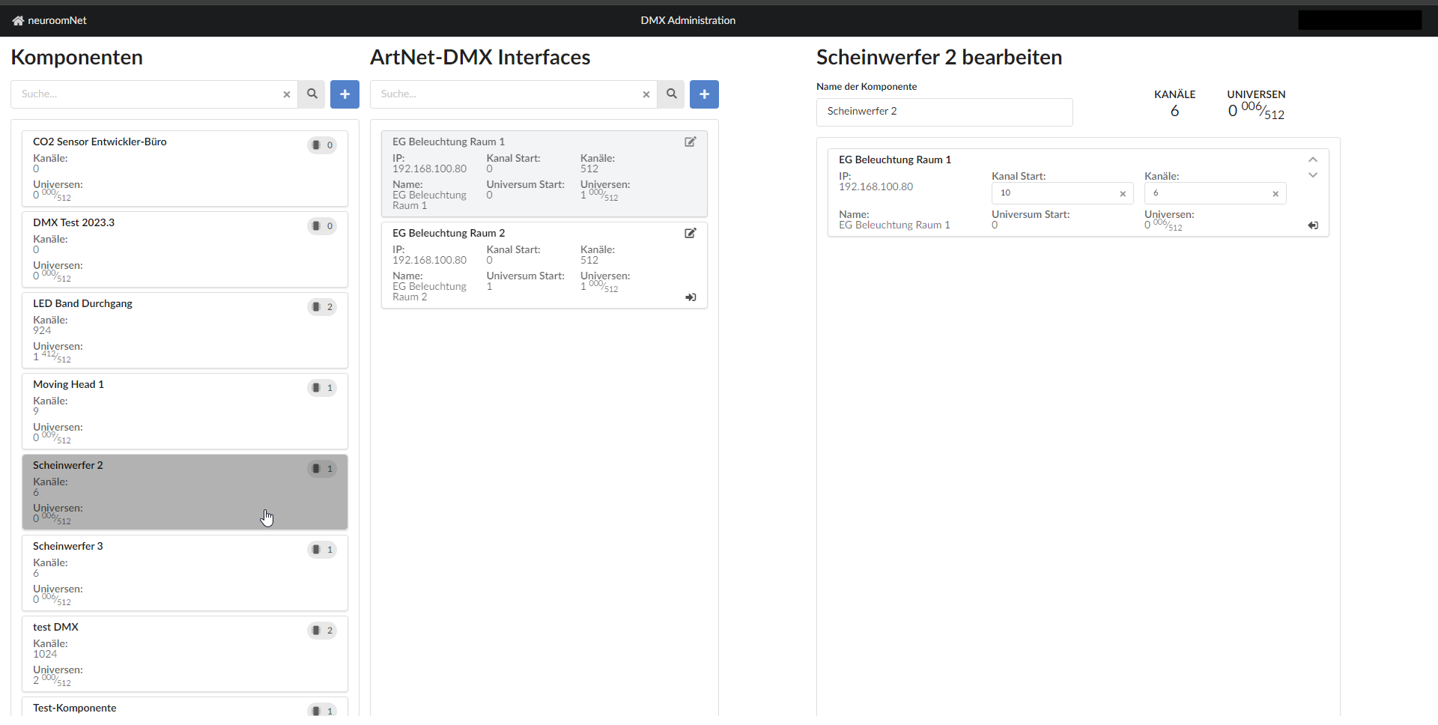
Task: Clear the Interfaces search field with its X
Action: pyautogui.click(x=646, y=94)
